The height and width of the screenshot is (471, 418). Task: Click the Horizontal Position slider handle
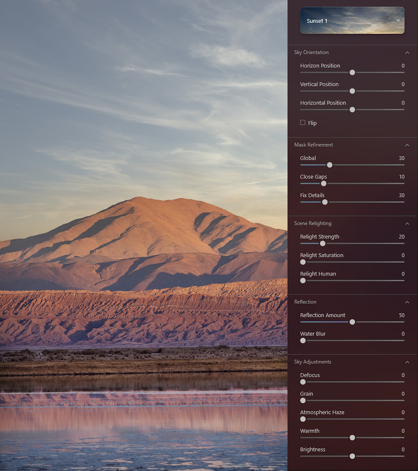click(x=352, y=110)
